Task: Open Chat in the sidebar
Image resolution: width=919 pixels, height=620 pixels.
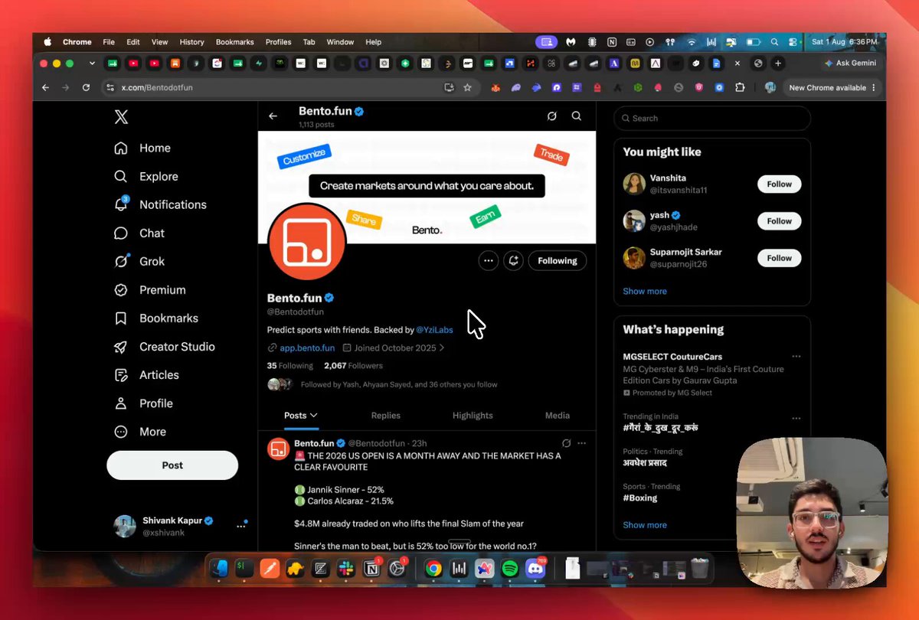Action: point(139,233)
